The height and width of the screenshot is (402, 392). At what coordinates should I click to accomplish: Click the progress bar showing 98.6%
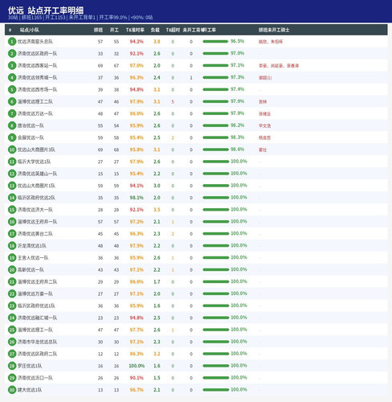point(215,150)
